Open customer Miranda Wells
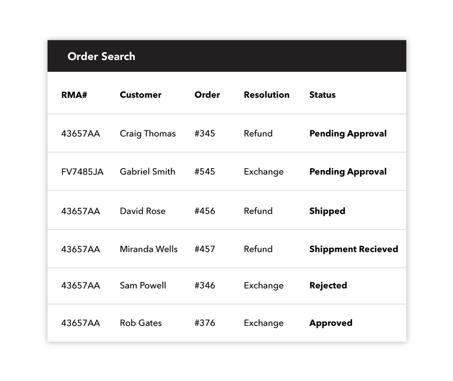Image resolution: width=453 pixels, height=381 pixels. click(x=148, y=249)
